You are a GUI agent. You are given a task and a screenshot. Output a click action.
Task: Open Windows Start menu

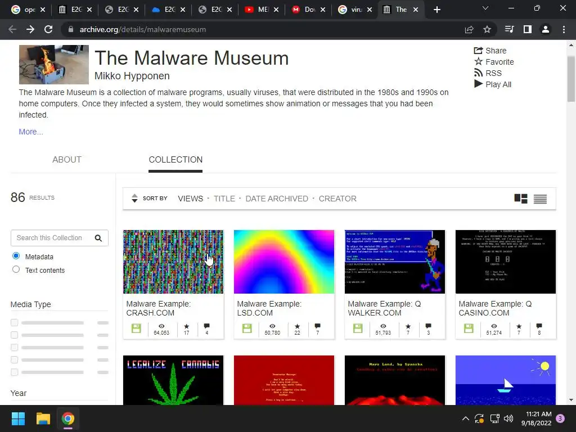(18, 418)
